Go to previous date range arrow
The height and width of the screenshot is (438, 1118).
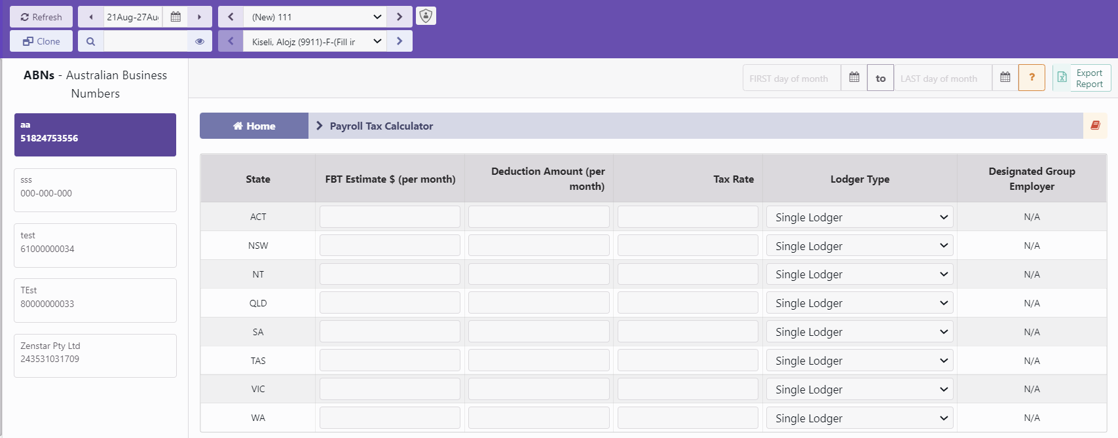pos(91,17)
